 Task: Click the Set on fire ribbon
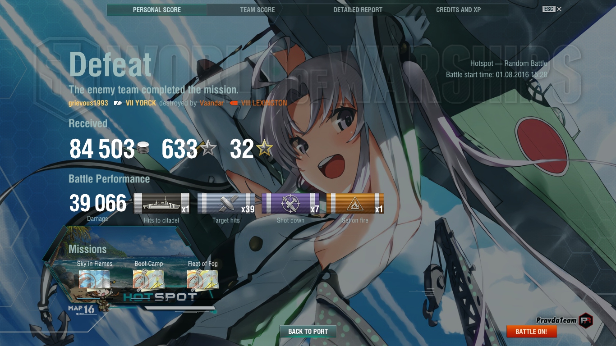coord(355,203)
